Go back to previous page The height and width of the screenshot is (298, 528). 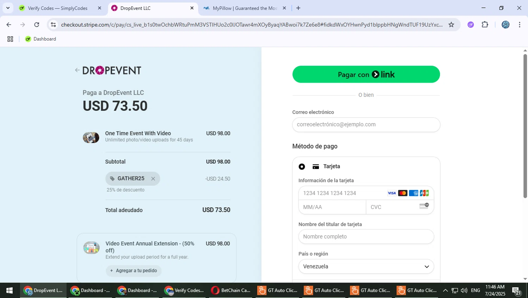click(x=9, y=25)
